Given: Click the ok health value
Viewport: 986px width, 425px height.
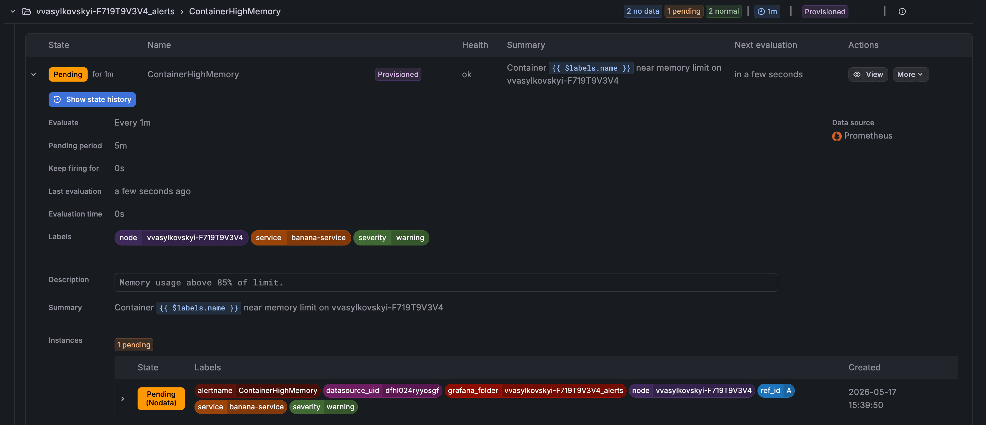Looking at the screenshot, I should [x=467, y=74].
